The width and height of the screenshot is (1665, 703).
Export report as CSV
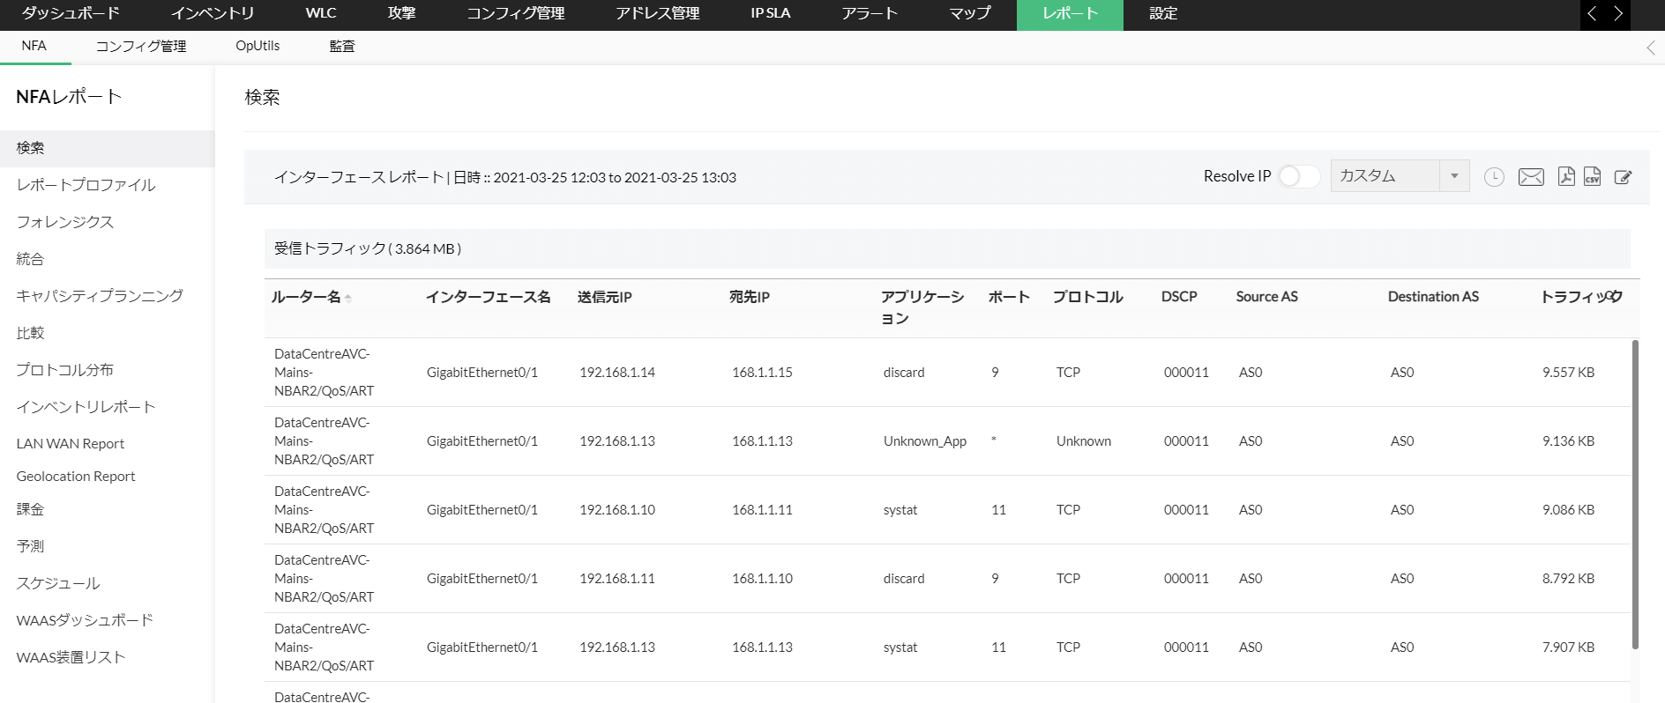click(1592, 177)
